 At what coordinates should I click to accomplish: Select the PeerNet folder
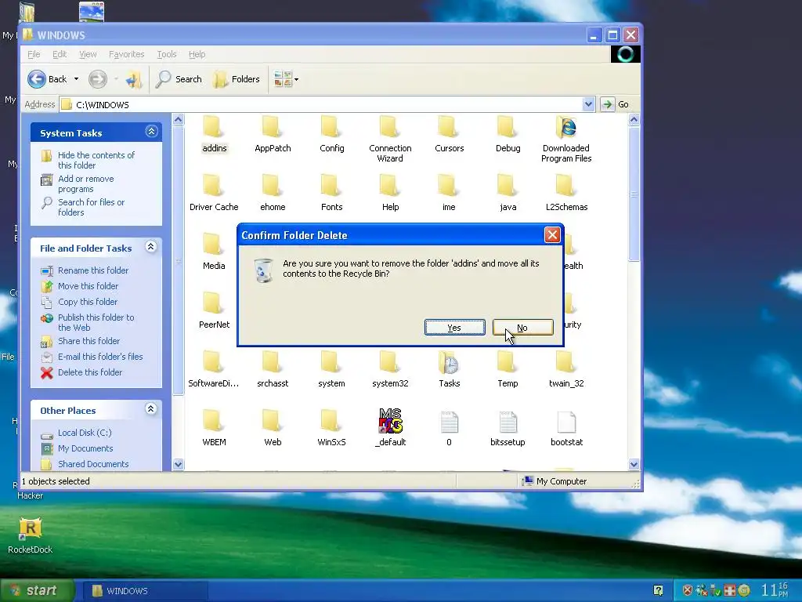tap(214, 310)
